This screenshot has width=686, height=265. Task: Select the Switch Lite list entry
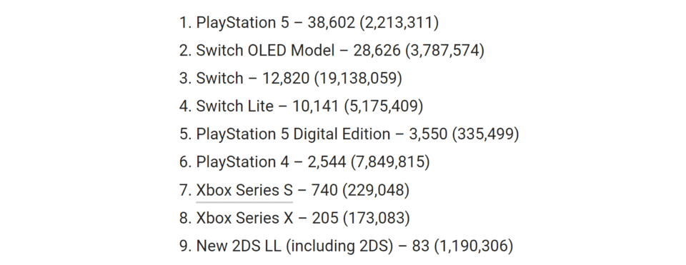(x=301, y=106)
